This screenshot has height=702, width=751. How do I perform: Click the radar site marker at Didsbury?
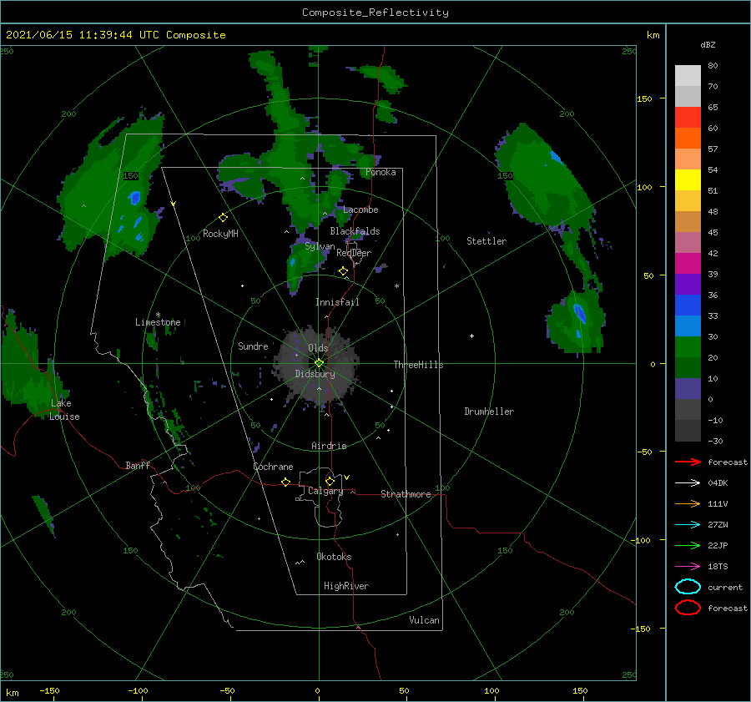pyautogui.click(x=319, y=363)
